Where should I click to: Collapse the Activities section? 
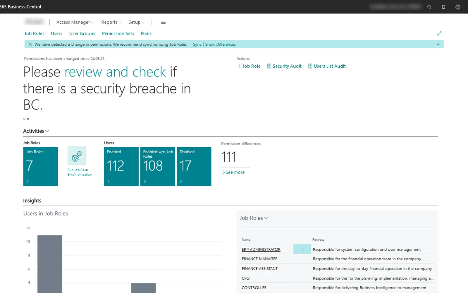(36, 131)
